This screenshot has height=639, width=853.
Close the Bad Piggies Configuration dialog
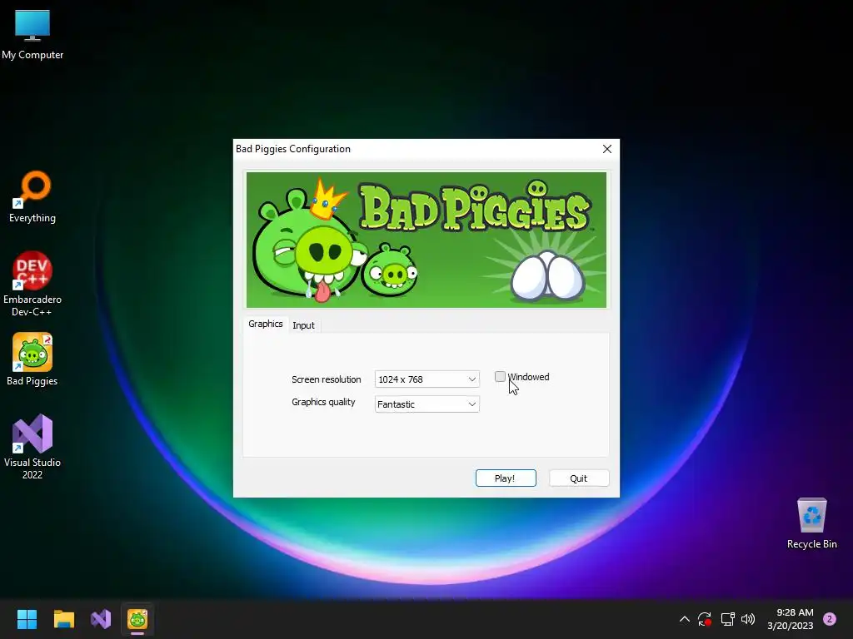click(x=607, y=149)
